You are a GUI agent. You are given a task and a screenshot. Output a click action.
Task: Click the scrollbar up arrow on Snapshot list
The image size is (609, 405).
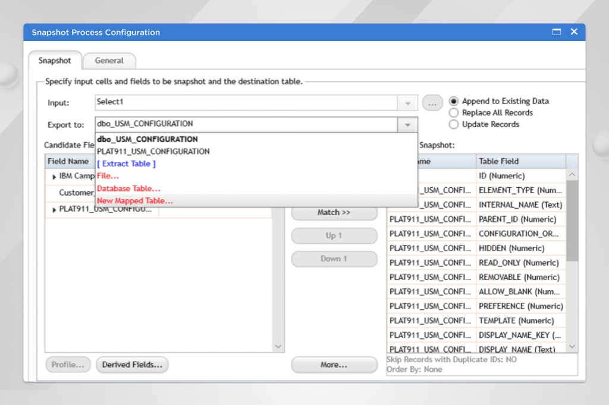pyautogui.click(x=571, y=173)
